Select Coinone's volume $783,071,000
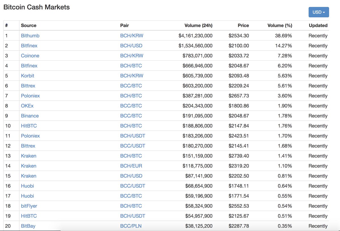 coord(197,56)
